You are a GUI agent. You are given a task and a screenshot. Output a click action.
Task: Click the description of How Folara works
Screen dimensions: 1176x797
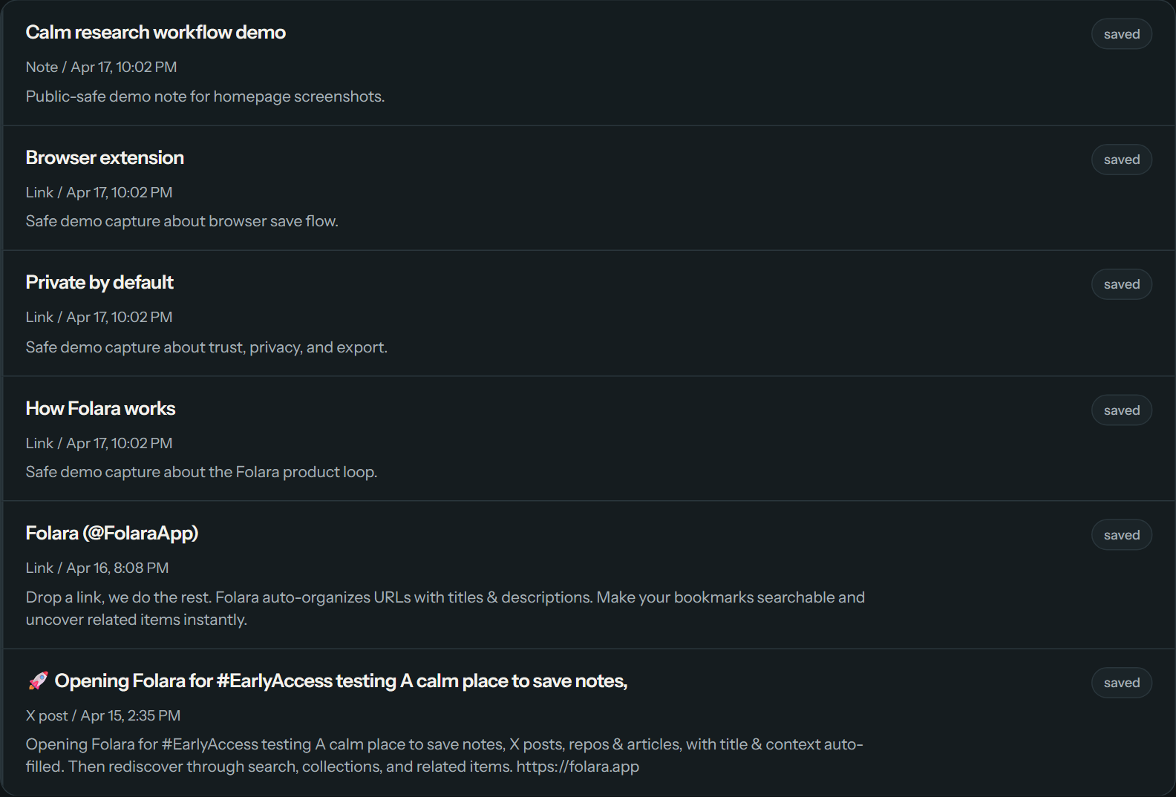tap(201, 471)
